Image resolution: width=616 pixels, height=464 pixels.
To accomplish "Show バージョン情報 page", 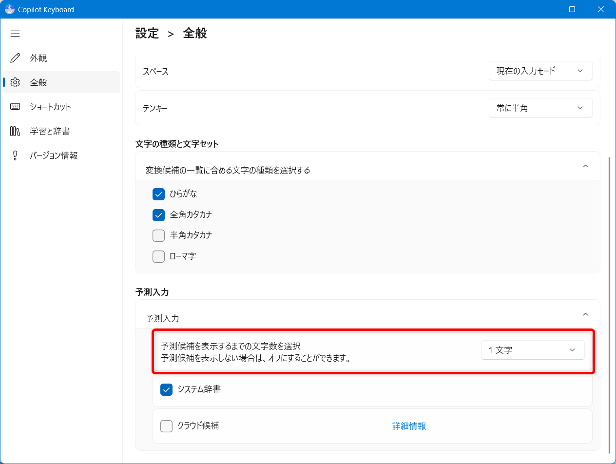I will (x=61, y=155).
